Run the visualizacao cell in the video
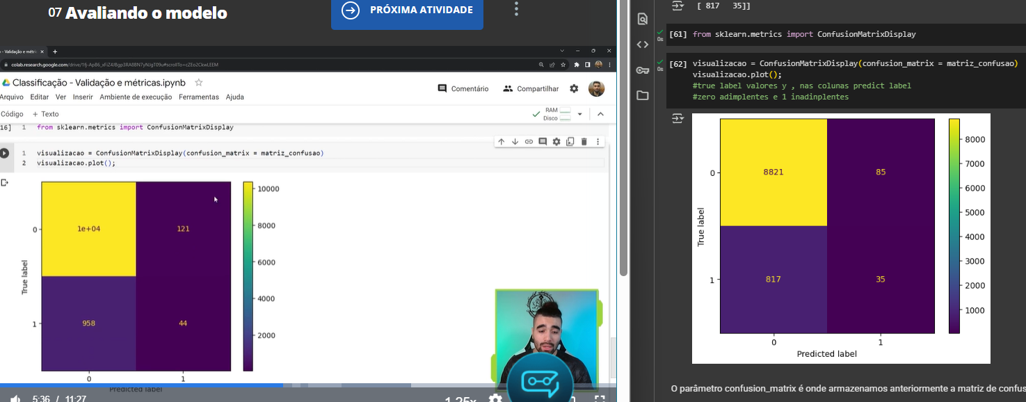The height and width of the screenshot is (402, 1026). coord(5,152)
